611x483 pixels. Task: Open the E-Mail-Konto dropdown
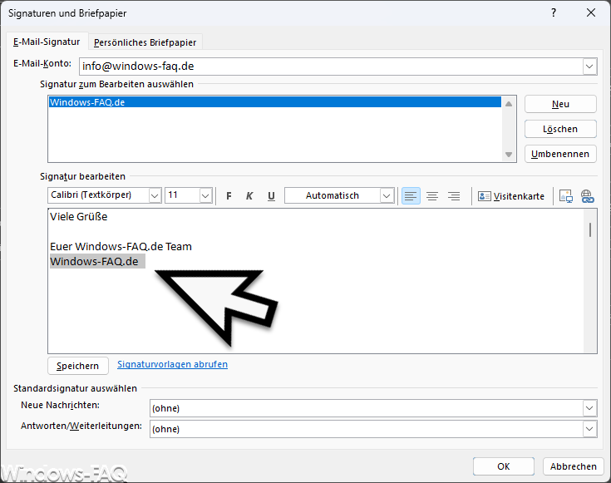[x=589, y=67]
